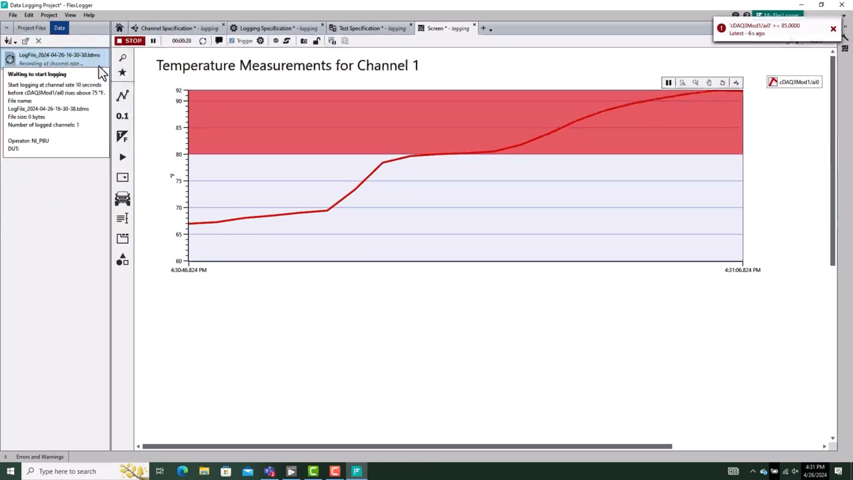The height and width of the screenshot is (480, 853).
Task: Select the boolean T/F indicator icon
Action: click(122, 136)
